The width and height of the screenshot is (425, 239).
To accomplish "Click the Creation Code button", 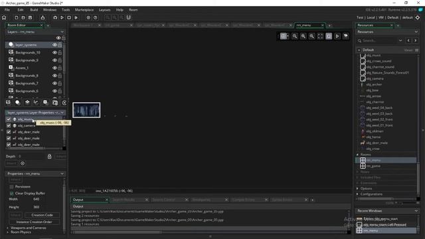I will pos(42,215).
